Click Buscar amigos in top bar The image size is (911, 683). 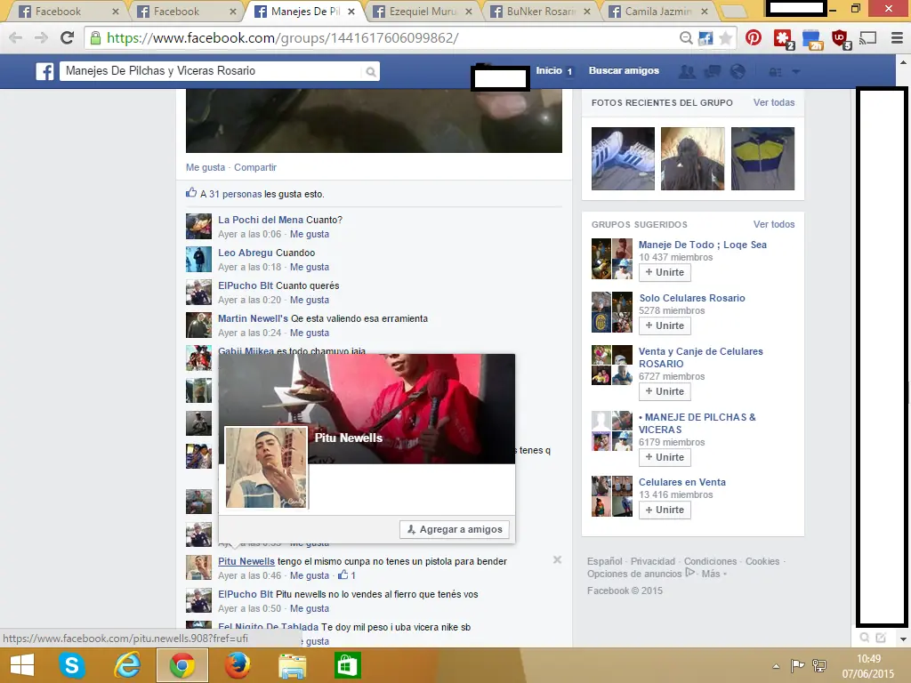click(x=624, y=70)
